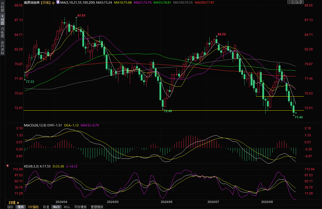This screenshot has height=209, width=322.
Task: Click the jump-to-chart-start icon at top right
Action: tap(293, 2)
